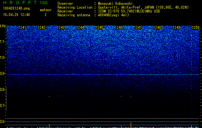Click the Receiving Location label
Screen dimensions: 202x128
(75, 7)
